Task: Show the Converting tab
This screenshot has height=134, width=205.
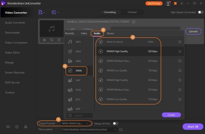Action: [x=110, y=12]
